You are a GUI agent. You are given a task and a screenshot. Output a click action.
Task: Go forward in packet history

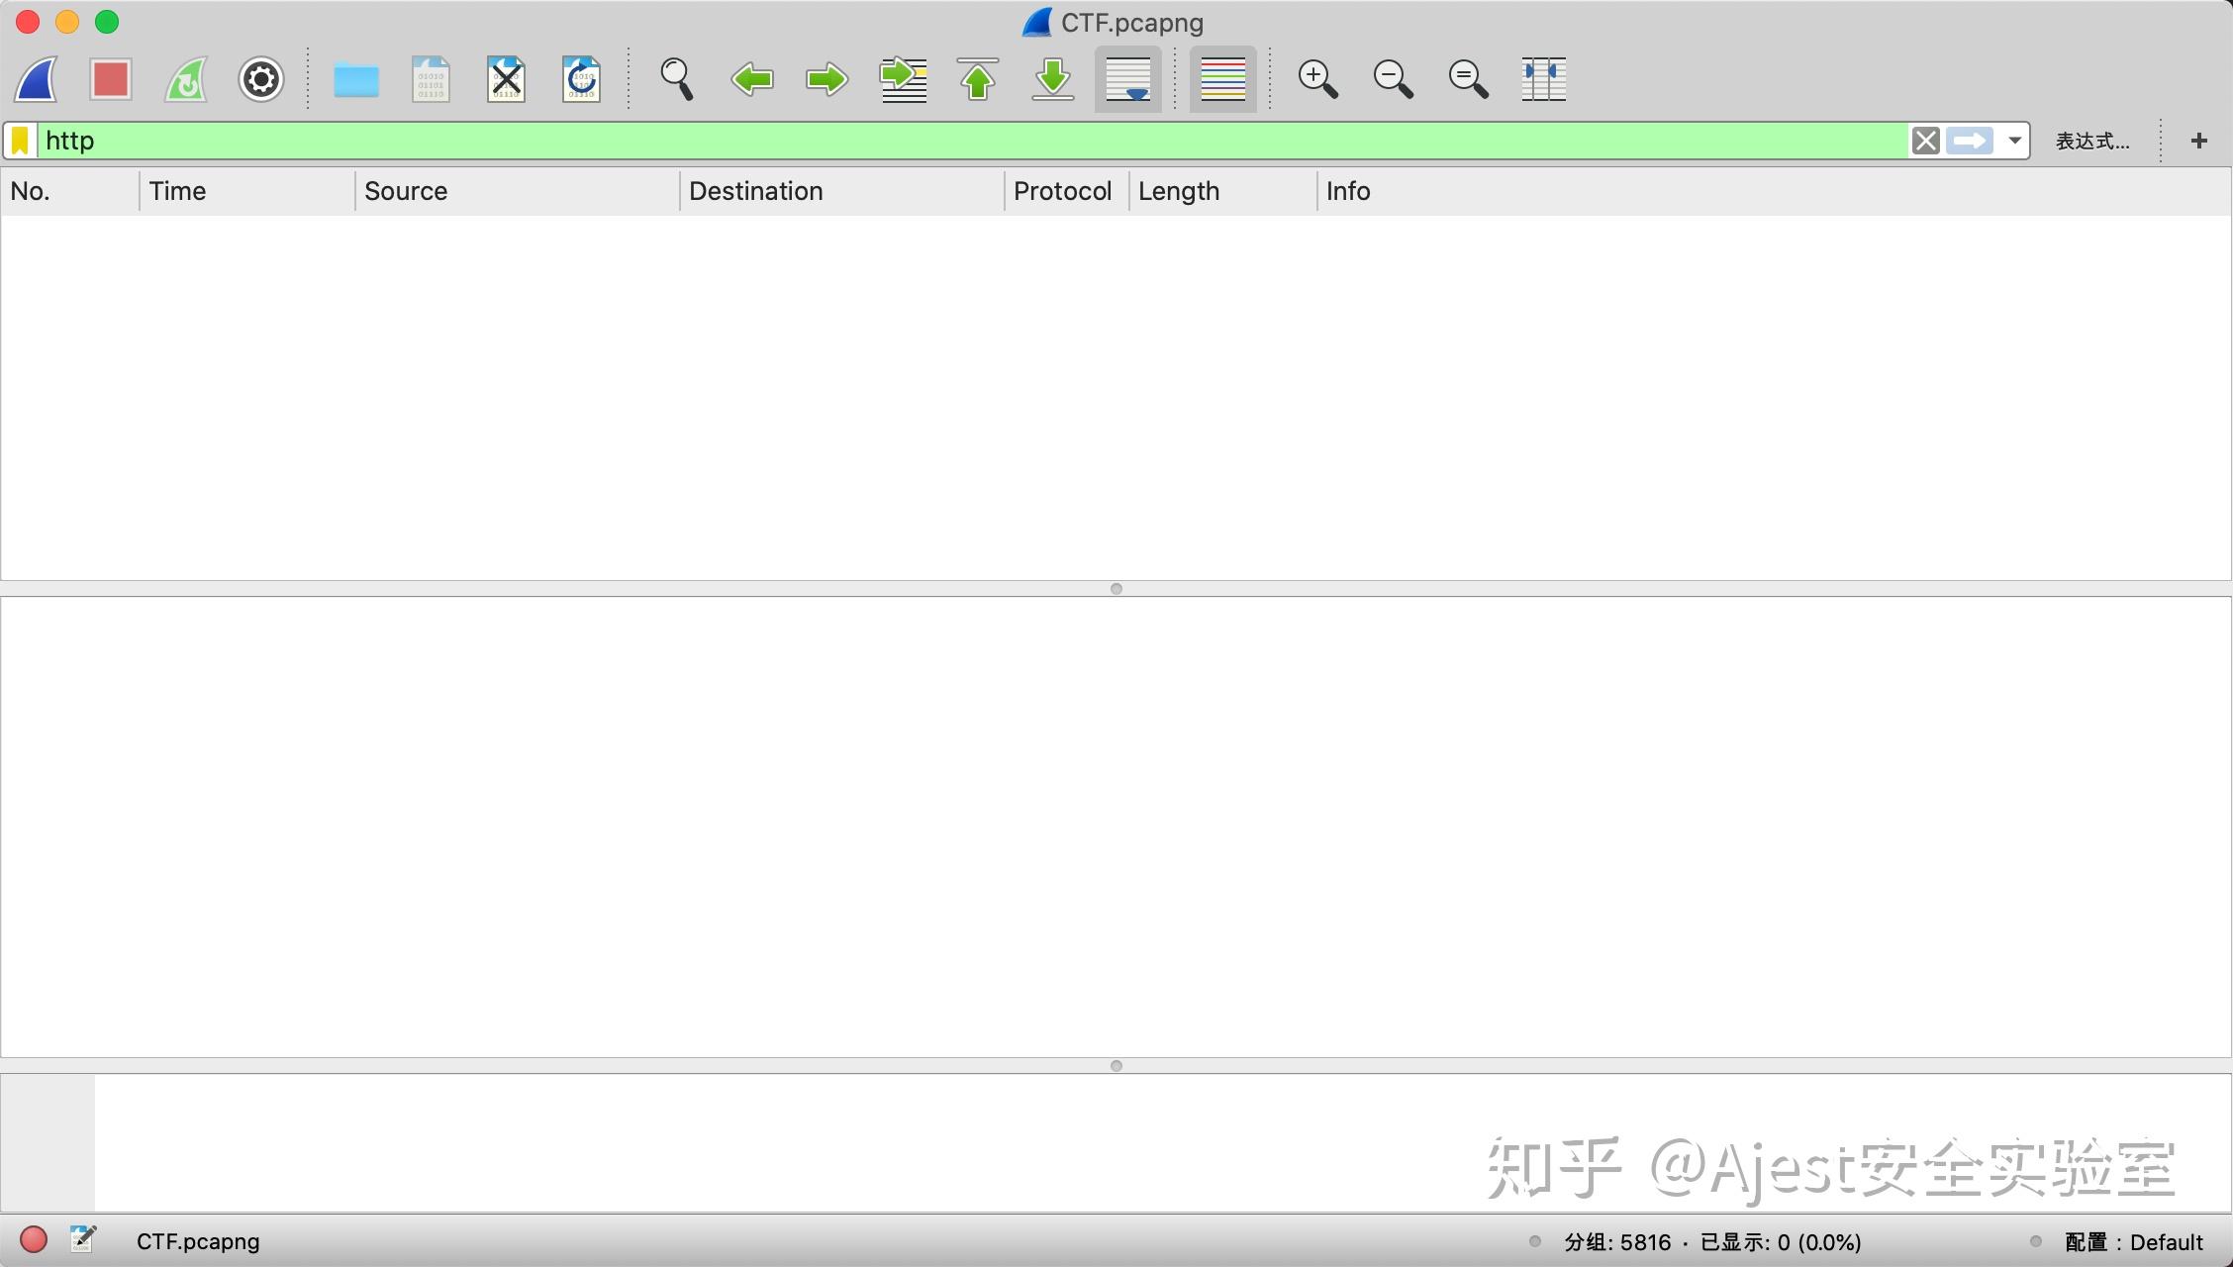click(827, 79)
